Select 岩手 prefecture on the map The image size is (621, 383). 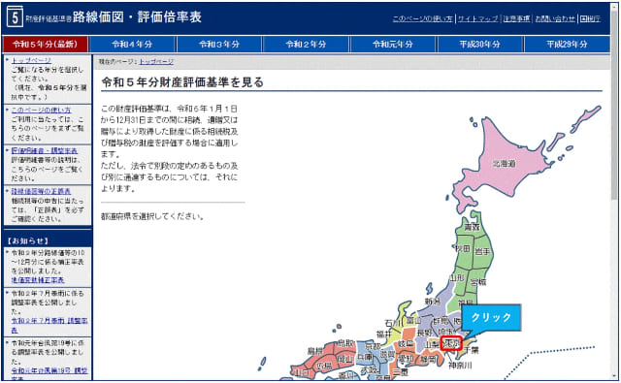[482, 252]
